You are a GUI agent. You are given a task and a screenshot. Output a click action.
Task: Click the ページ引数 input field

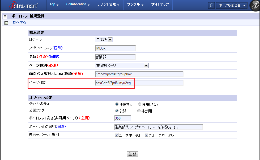coord(139,83)
